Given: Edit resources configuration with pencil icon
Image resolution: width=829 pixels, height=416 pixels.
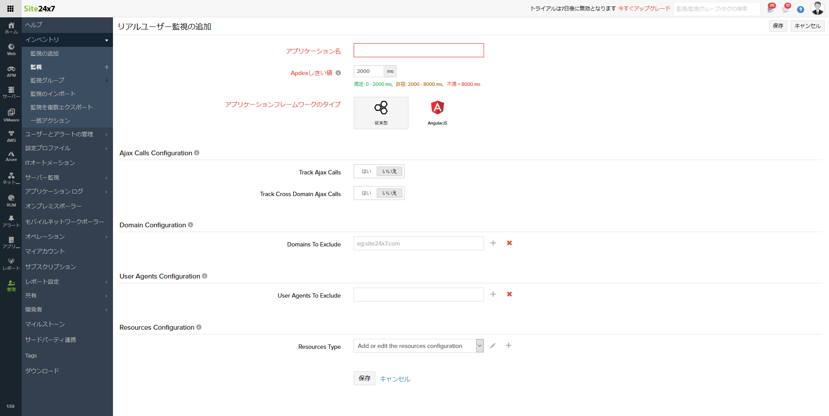Looking at the screenshot, I should coord(493,346).
